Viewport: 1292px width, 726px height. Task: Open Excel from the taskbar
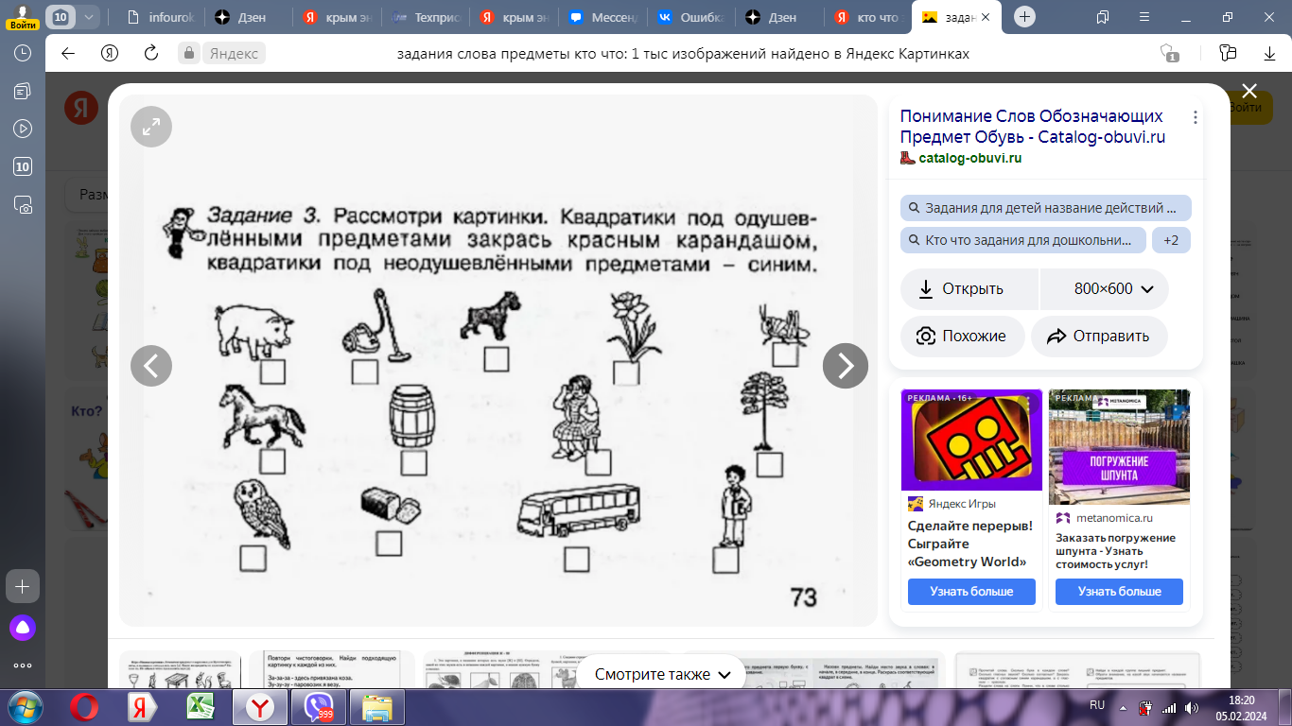pyautogui.click(x=201, y=707)
